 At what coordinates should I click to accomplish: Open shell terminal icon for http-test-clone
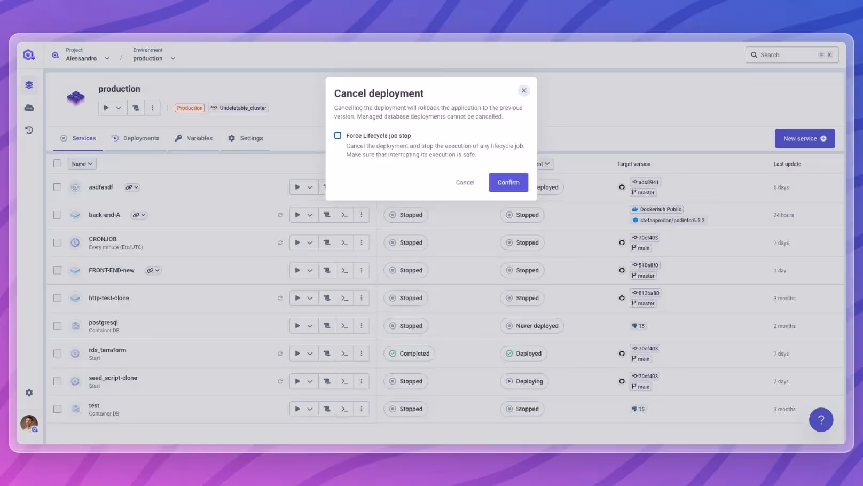[344, 298]
